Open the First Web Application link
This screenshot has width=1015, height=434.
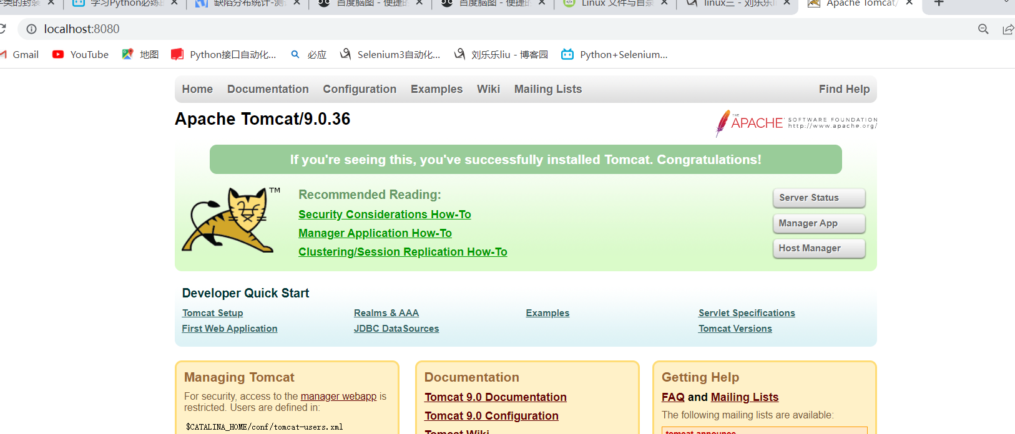click(x=230, y=329)
